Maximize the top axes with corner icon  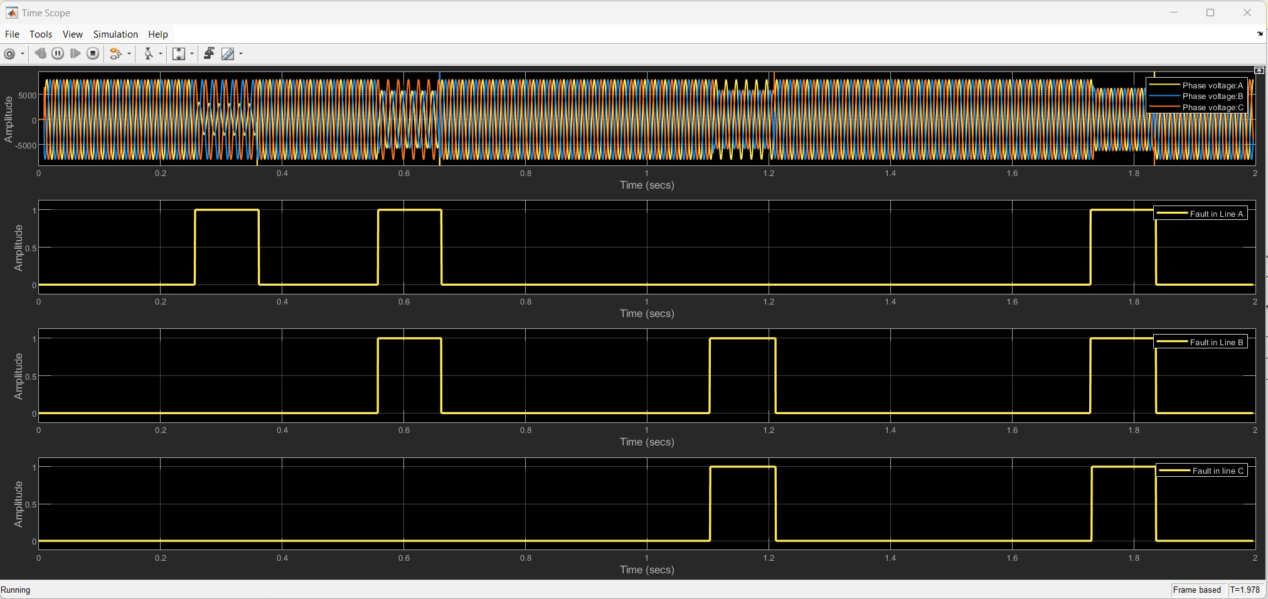click(1259, 70)
